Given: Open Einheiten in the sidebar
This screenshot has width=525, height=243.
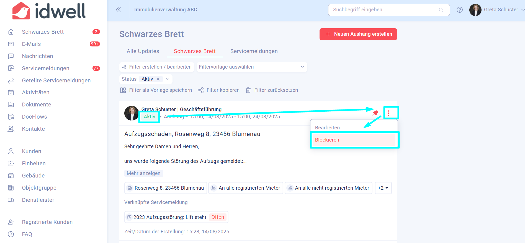Looking at the screenshot, I should pos(34,163).
